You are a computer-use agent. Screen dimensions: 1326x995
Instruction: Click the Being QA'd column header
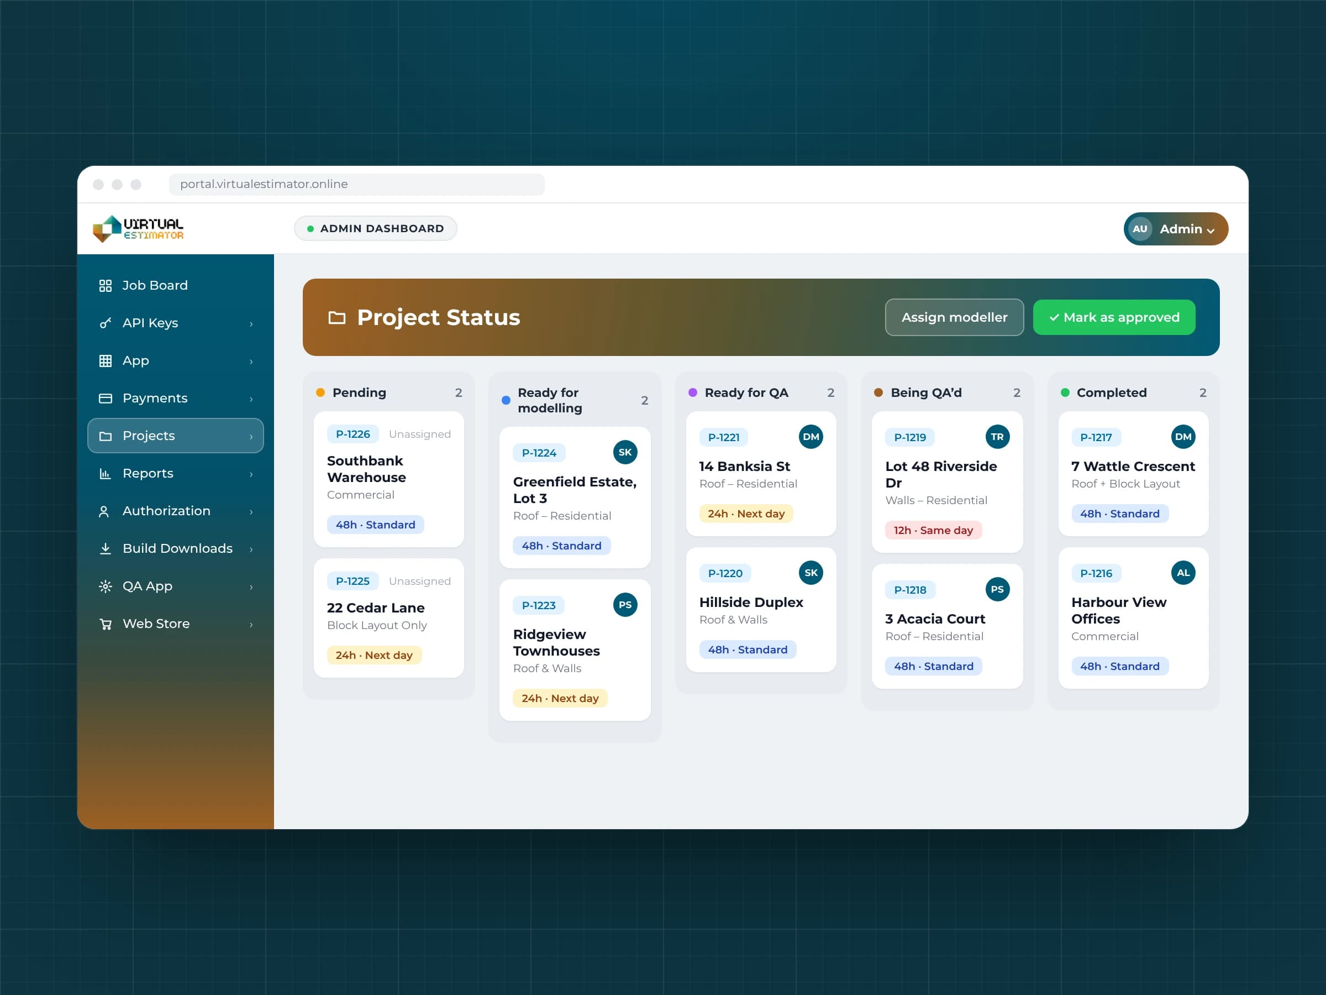pyautogui.click(x=947, y=392)
